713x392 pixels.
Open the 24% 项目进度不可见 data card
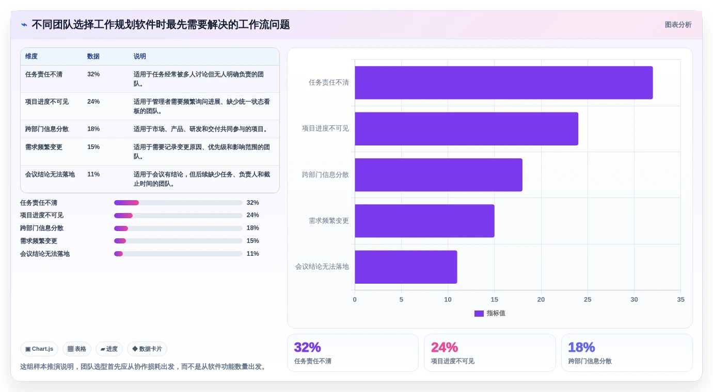coord(489,353)
